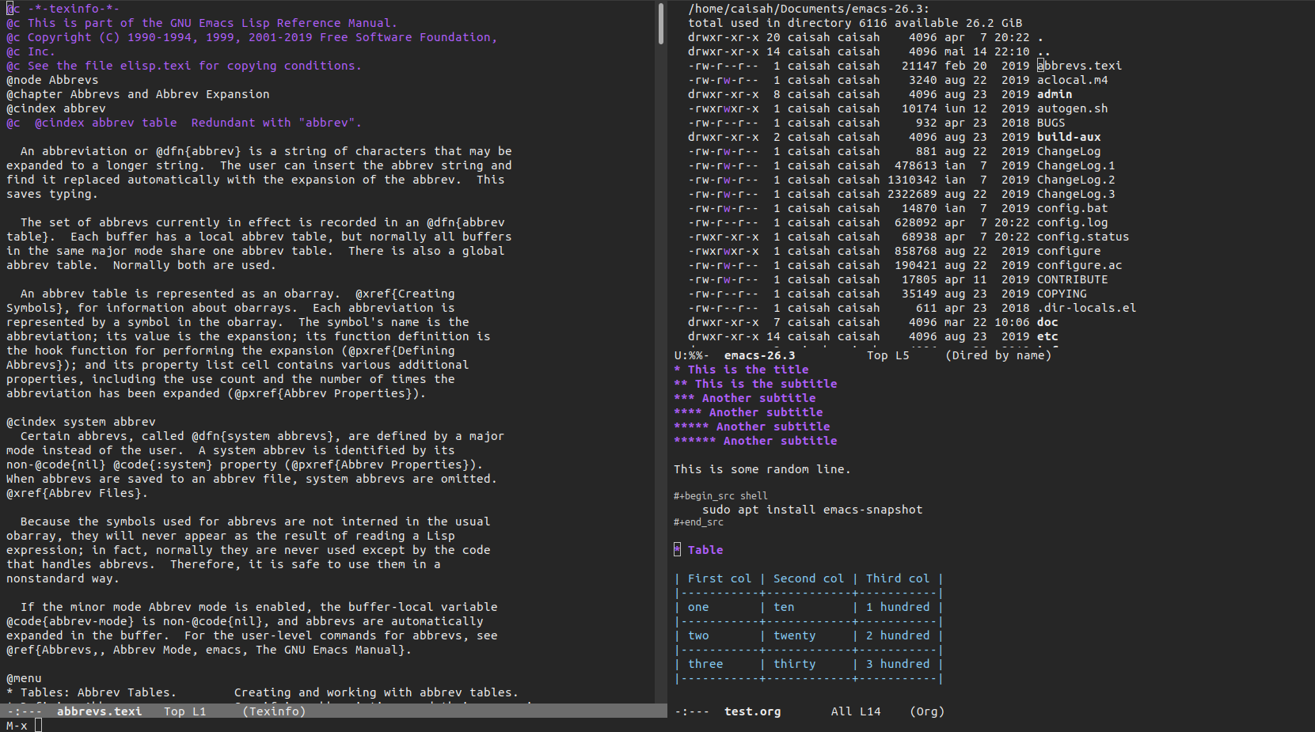Image resolution: width=1315 pixels, height=732 pixels.
Task: Click the '@chapter Abbrevs and Abbrev Expansion' line
Action: [x=138, y=94]
